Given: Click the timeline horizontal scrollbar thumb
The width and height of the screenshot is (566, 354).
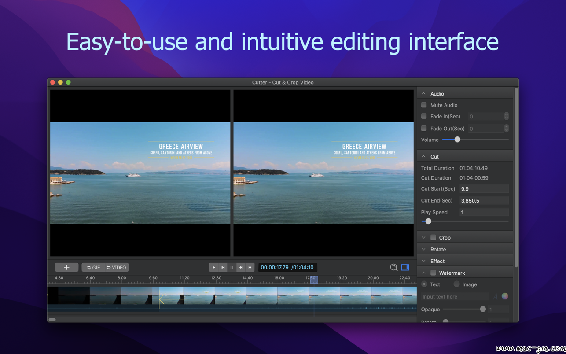Looking at the screenshot, I should click(x=52, y=320).
